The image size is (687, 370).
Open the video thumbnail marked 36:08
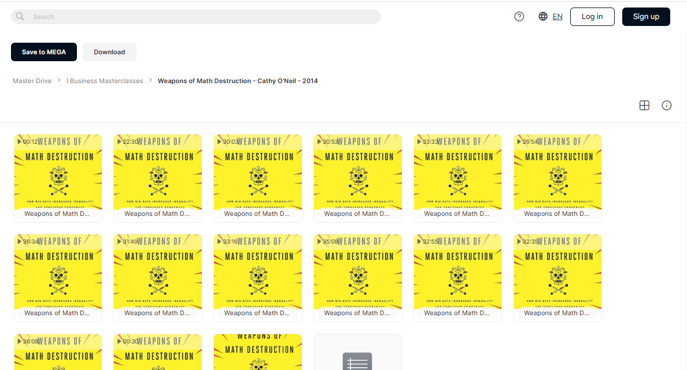[58, 352]
